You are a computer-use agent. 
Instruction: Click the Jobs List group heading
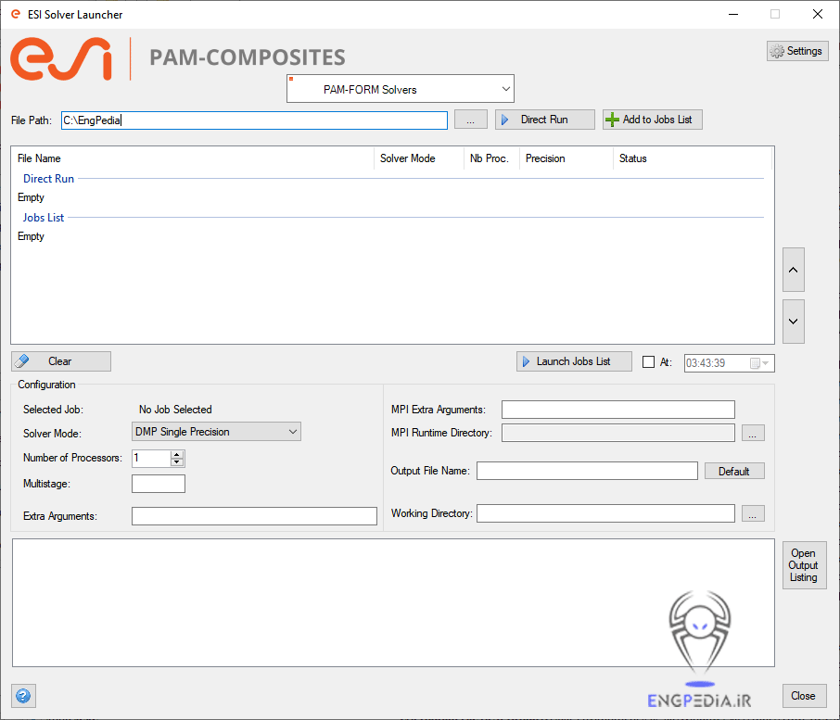(44, 218)
